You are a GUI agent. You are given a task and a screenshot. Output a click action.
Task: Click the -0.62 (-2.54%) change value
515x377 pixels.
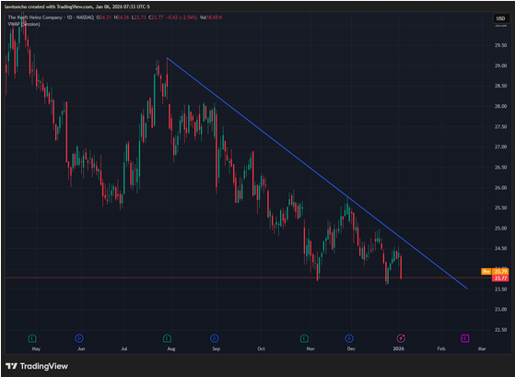[181, 18]
